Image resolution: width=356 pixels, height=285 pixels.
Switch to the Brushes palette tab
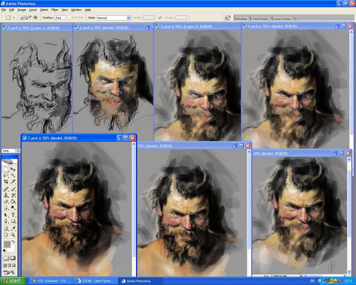pyautogui.click(x=242, y=19)
